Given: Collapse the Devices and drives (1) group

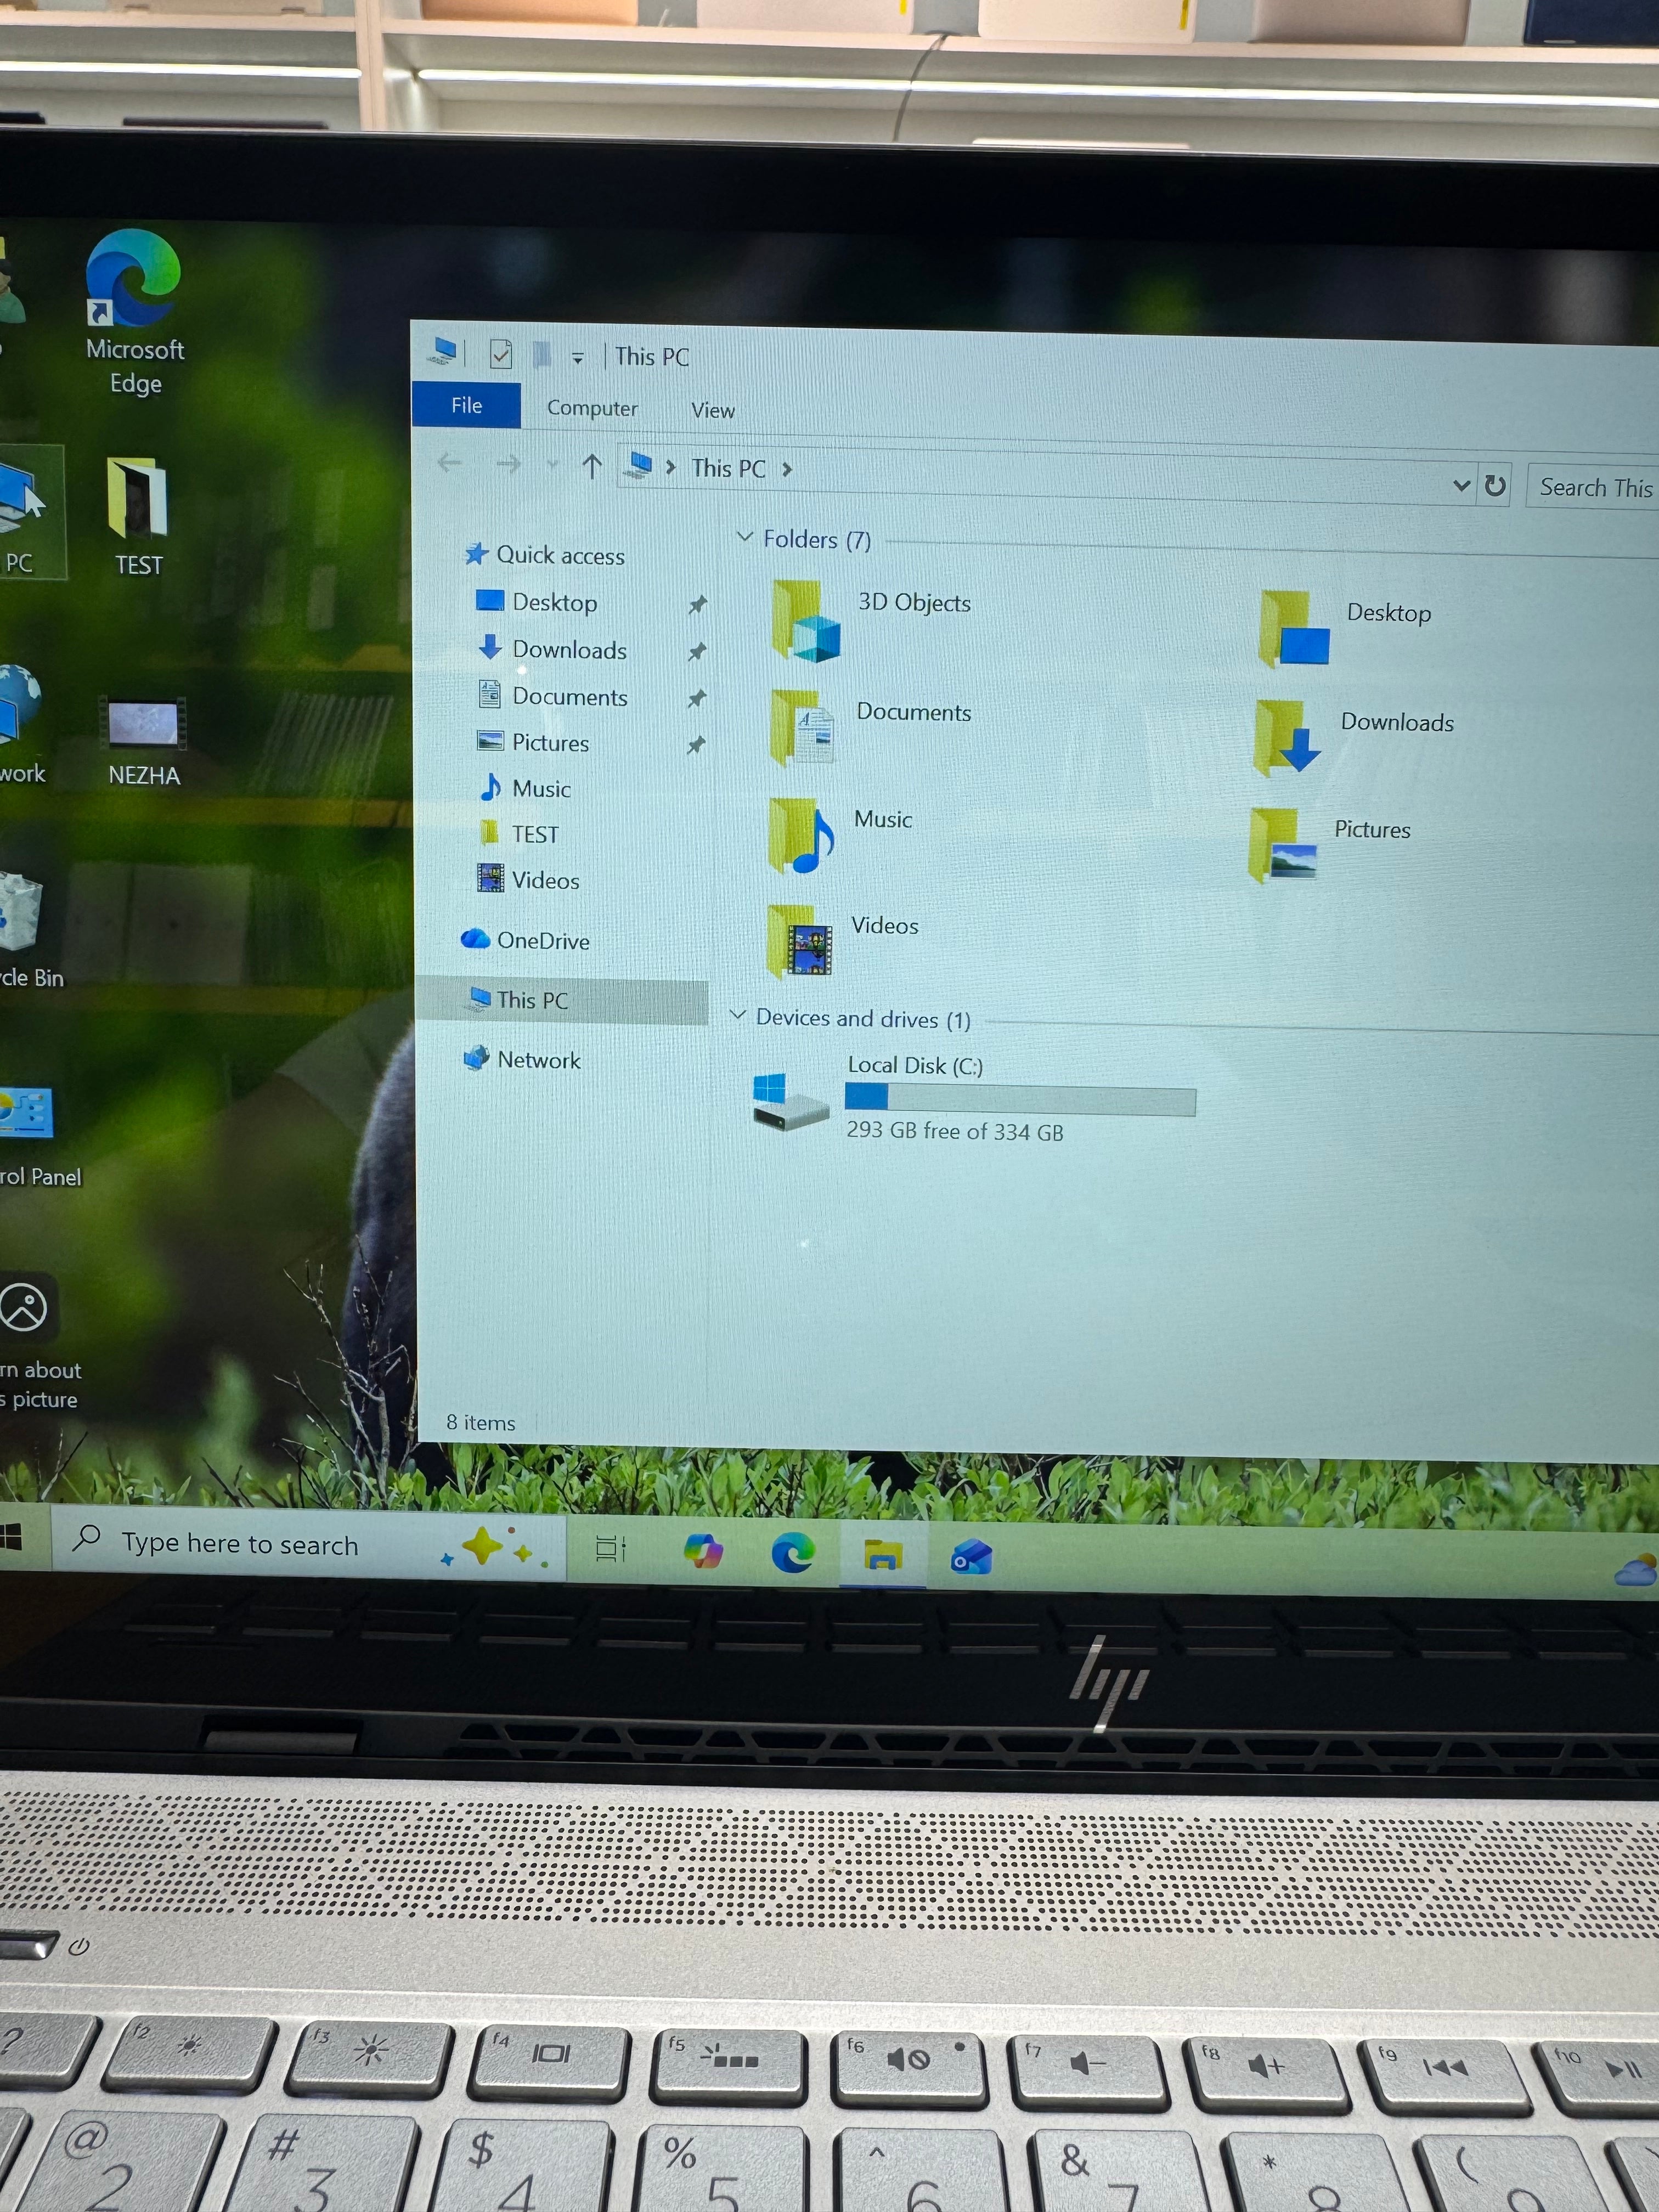Looking at the screenshot, I should tap(738, 1015).
